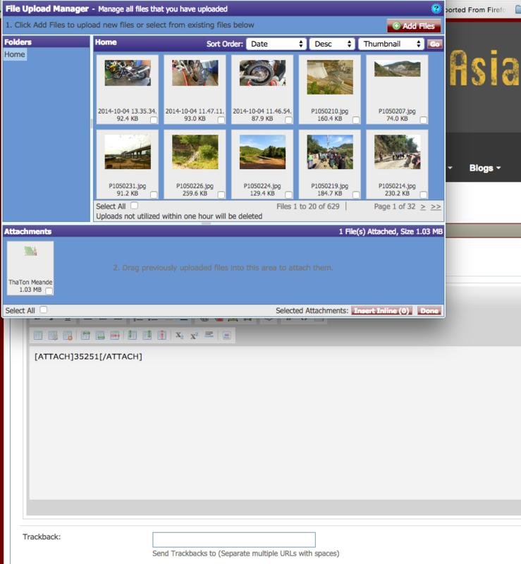Click the Delete Column icon

coord(162,336)
